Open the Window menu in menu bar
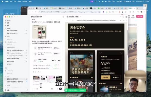 pyautogui.click(x=25, y=1)
